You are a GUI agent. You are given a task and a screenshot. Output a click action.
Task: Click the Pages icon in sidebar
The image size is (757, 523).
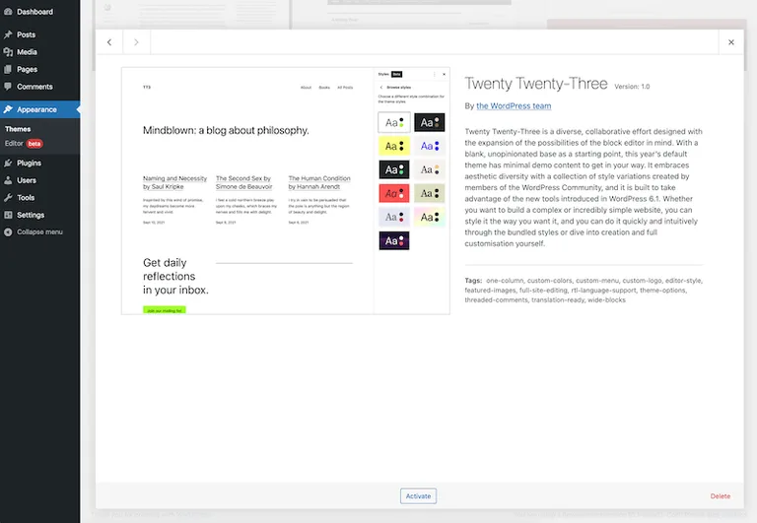click(x=8, y=70)
